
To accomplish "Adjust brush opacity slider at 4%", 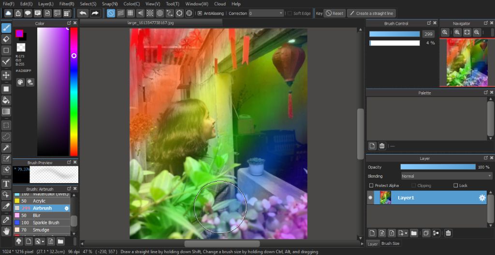I will click(394, 43).
